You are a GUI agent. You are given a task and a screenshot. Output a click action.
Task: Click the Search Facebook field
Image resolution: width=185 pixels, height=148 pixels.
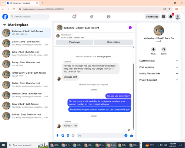coord(30,17)
